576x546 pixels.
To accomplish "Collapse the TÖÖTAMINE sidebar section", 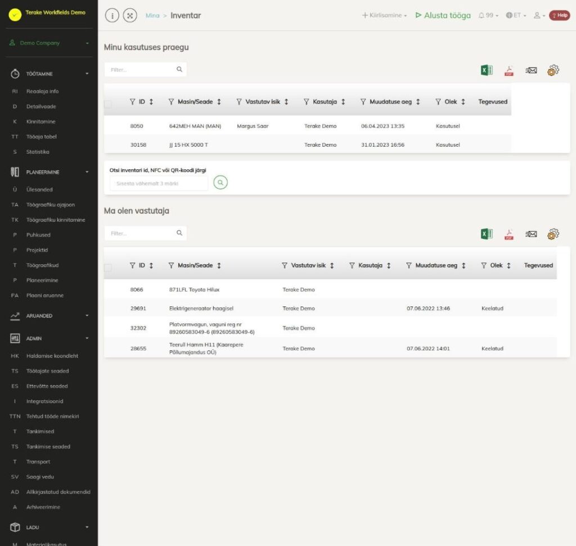I will pos(49,74).
